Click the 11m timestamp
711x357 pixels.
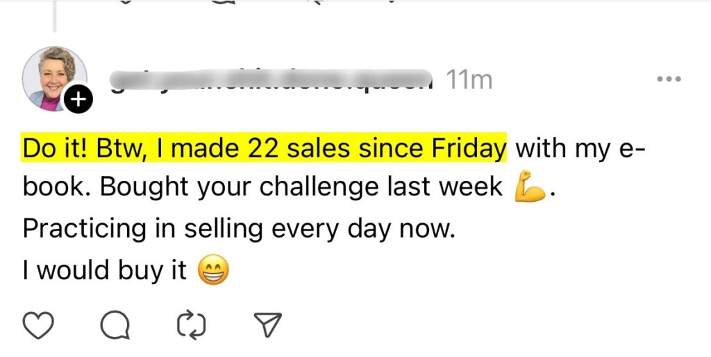469,80
